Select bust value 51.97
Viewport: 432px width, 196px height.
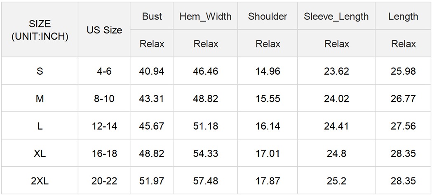click(x=152, y=181)
